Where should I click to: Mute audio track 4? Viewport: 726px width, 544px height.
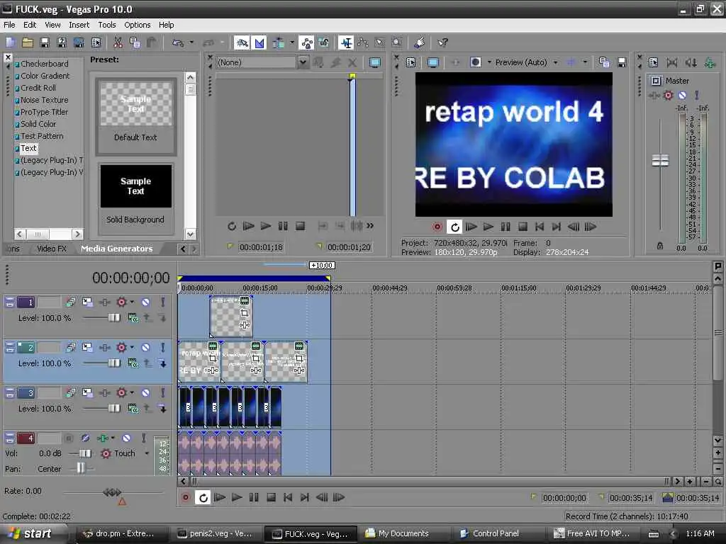126,438
